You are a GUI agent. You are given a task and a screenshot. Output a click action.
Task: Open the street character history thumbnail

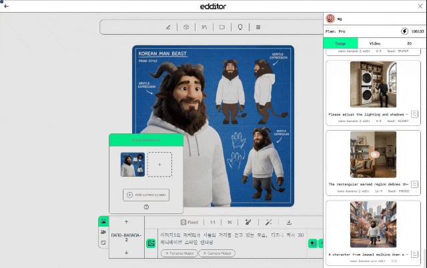[x=373, y=225]
